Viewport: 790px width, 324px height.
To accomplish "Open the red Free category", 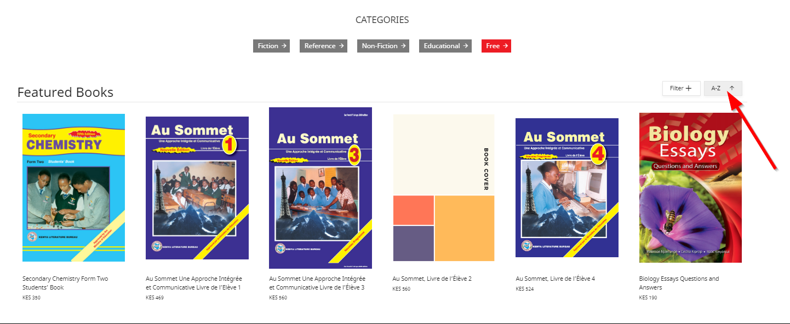I will (x=496, y=46).
